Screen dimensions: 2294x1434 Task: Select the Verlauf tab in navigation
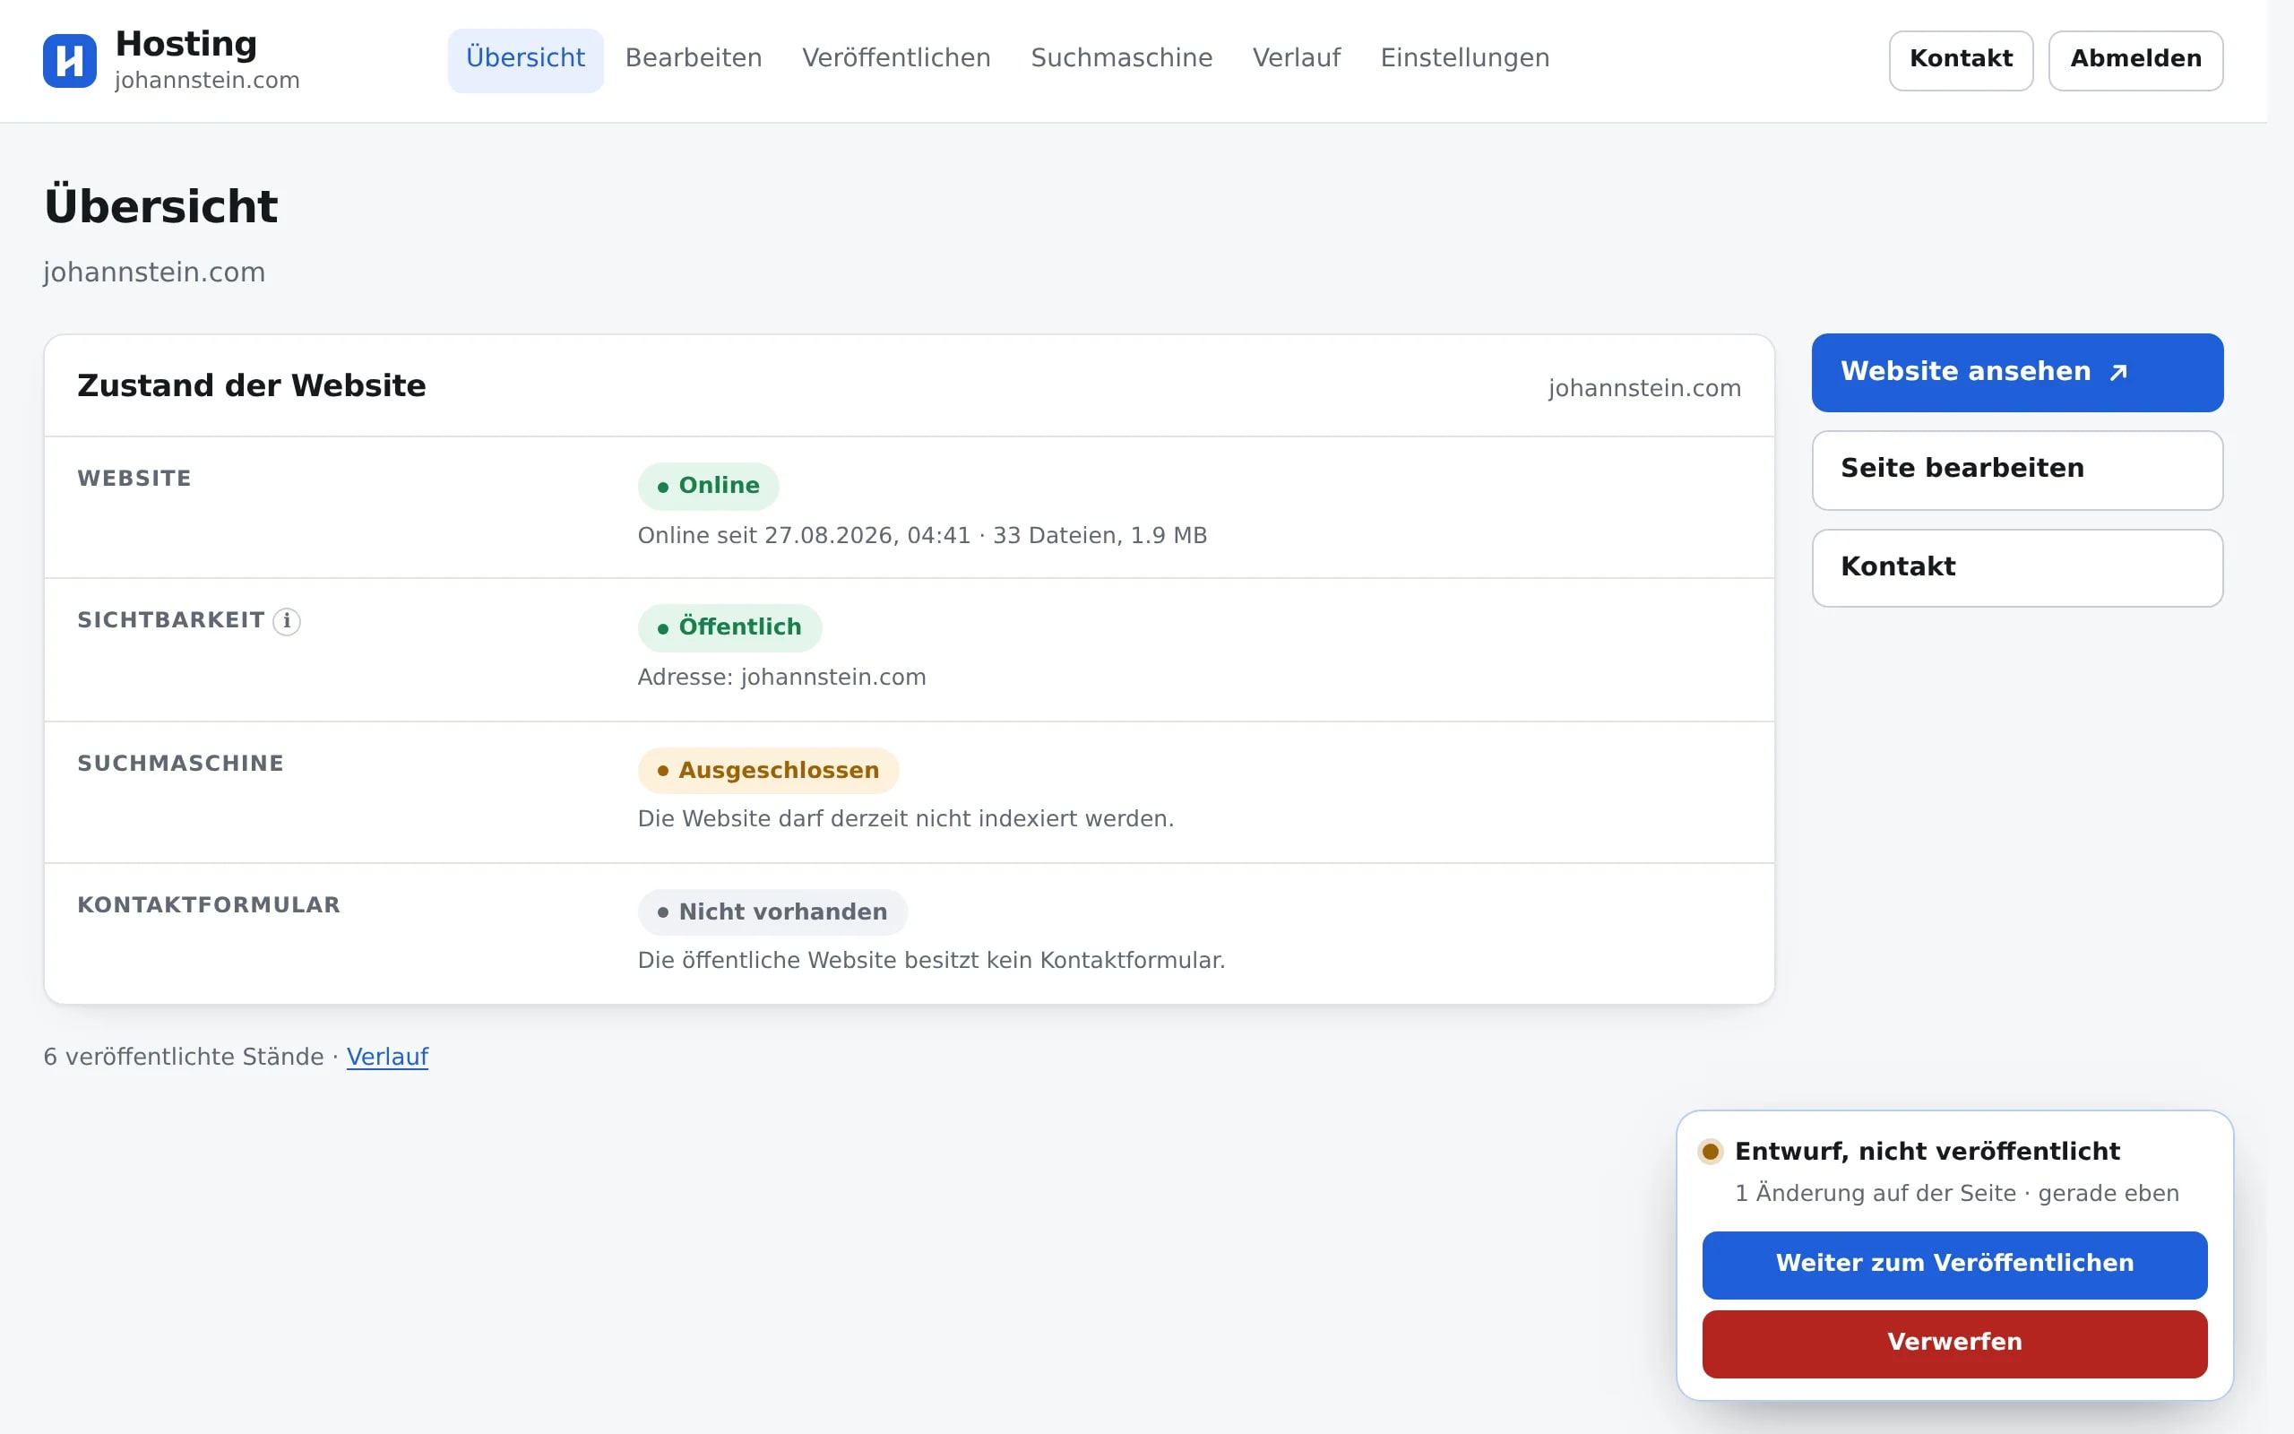click(x=1296, y=59)
